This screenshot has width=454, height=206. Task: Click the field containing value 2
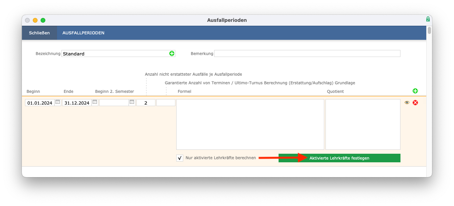coord(146,103)
